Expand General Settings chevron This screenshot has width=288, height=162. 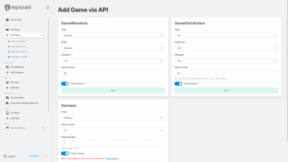pyautogui.click(x=43, y=128)
